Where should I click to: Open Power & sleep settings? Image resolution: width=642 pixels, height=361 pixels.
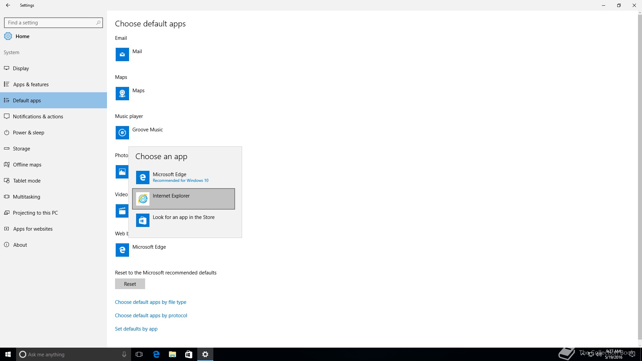(53, 132)
